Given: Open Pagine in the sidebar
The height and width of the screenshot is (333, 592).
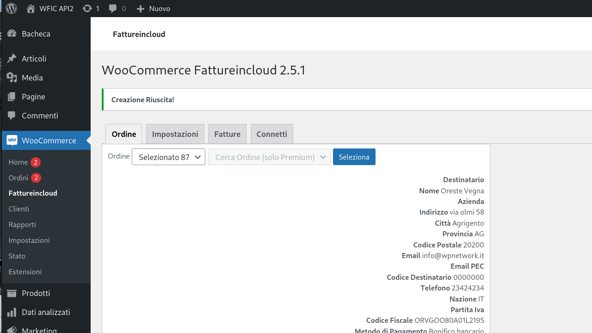Looking at the screenshot, I should [x=33, y=97].
